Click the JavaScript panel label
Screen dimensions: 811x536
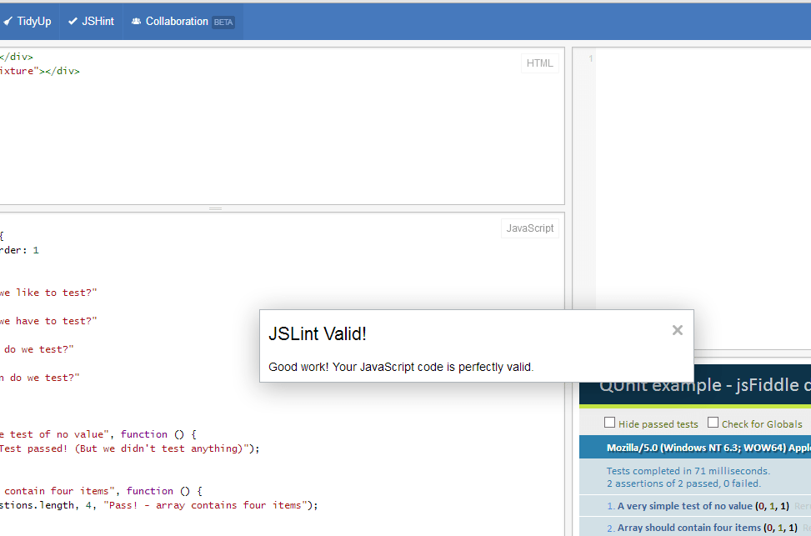click(530, 228)
